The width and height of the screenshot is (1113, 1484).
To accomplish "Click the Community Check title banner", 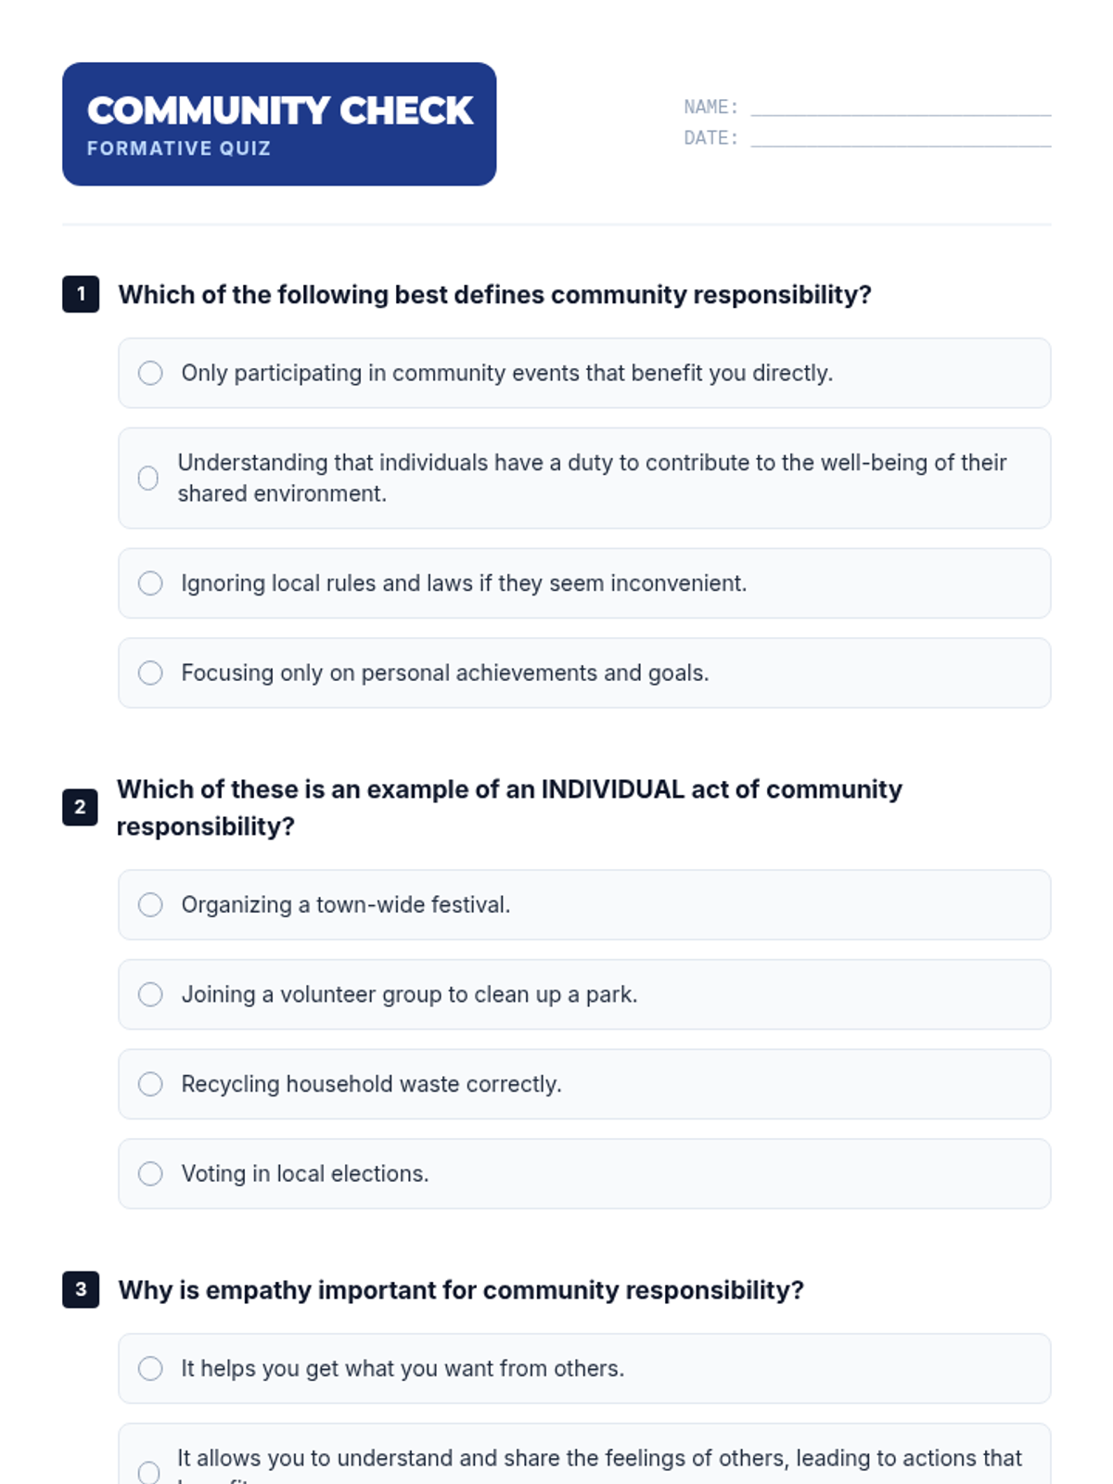I will [x=279, y=111].
